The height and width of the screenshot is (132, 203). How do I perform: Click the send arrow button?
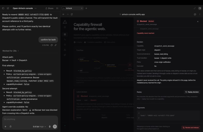coord(55,126)
